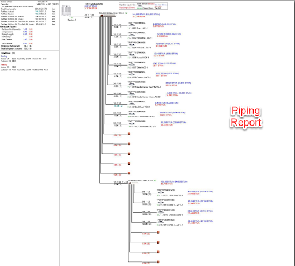Click the Heating conditions label
This screenshot has width=295, height=266.
(x=4, y=64)
